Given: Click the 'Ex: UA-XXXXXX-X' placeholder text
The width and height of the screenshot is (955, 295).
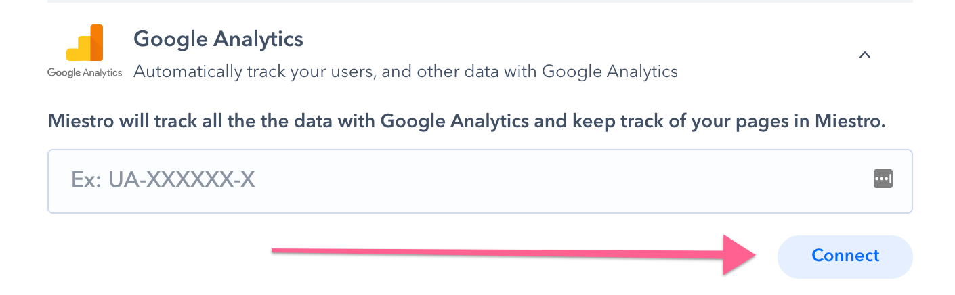Looking at the screenshot, I should (163, 180).
